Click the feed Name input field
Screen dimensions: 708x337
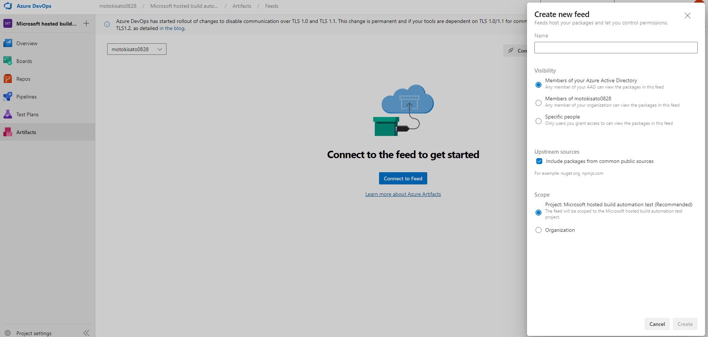616,47
